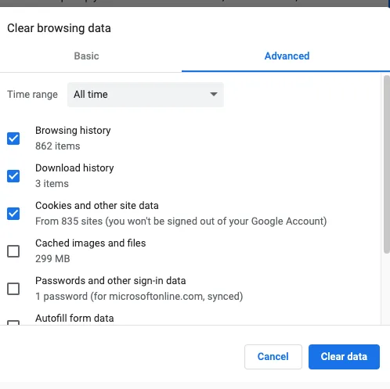390x389 pixels.
Task: Uncheck the Browsing history checkbox
Action: (x=13, y=139)
